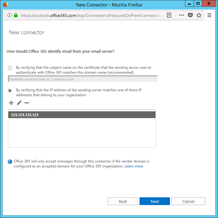Bookmark this page with star icon
Screen dimensions: 218x218
tap(199, 15)
